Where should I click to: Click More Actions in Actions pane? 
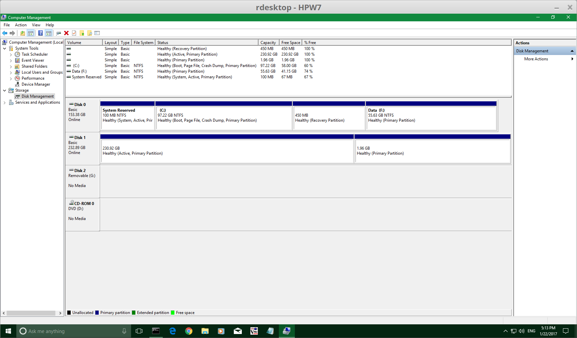[x=536, y=59]
